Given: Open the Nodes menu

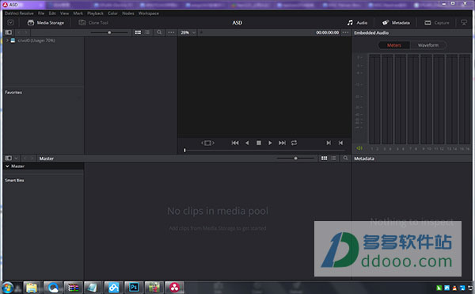Looking at the screenshot, I should pos(128,13).
